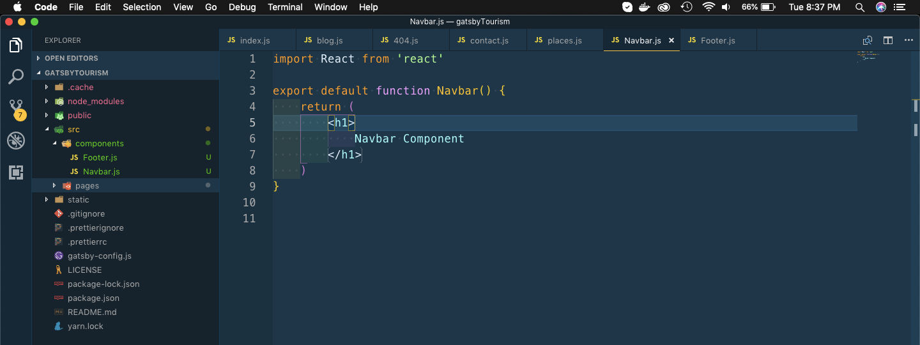Viewport: 920px width, 345px height.
Task: Open the yarn.lock file
Action: 125,326
